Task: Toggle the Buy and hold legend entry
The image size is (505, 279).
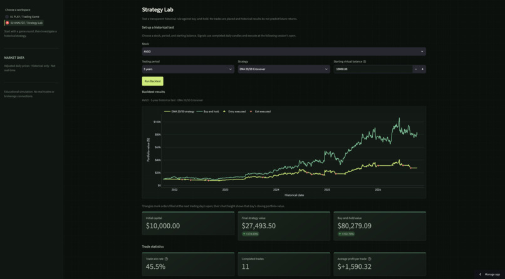Action: (x=209, y=111)
